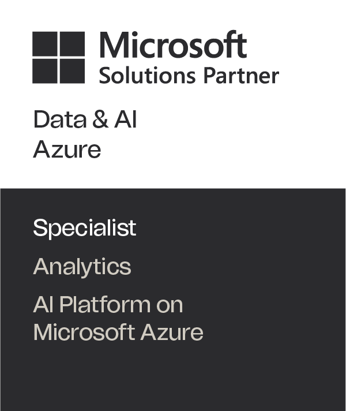
Task: Click the letter "S" starting "Specialist"
Action: pyautogui.click(x=39, y=228)
